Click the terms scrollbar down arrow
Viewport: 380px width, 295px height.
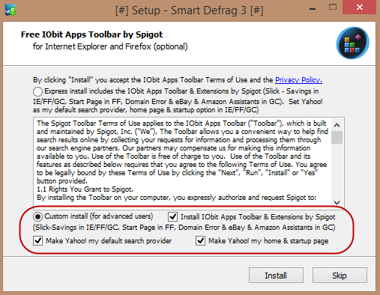pyautogui.click(x=337, y=202)
